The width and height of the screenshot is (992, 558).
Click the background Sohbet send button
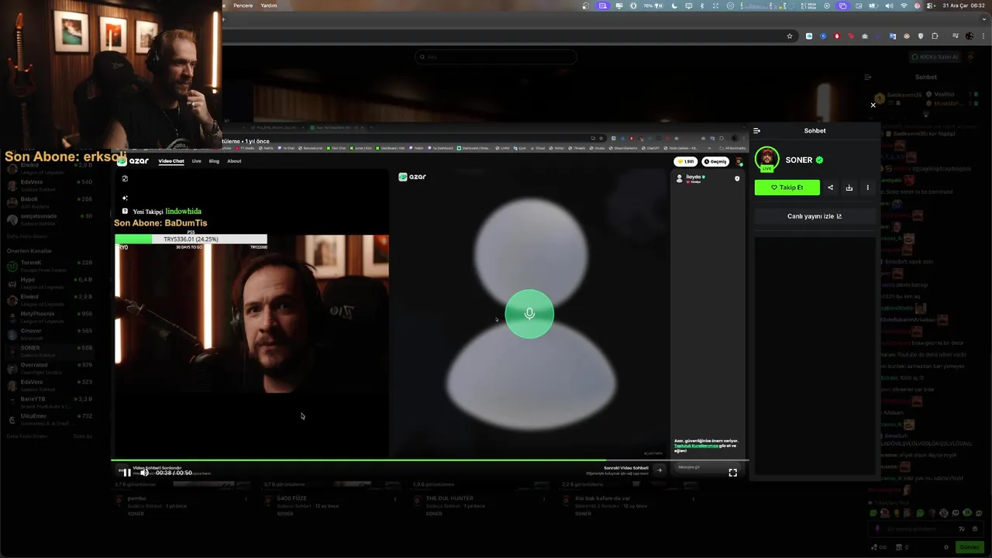pos(969,547)
